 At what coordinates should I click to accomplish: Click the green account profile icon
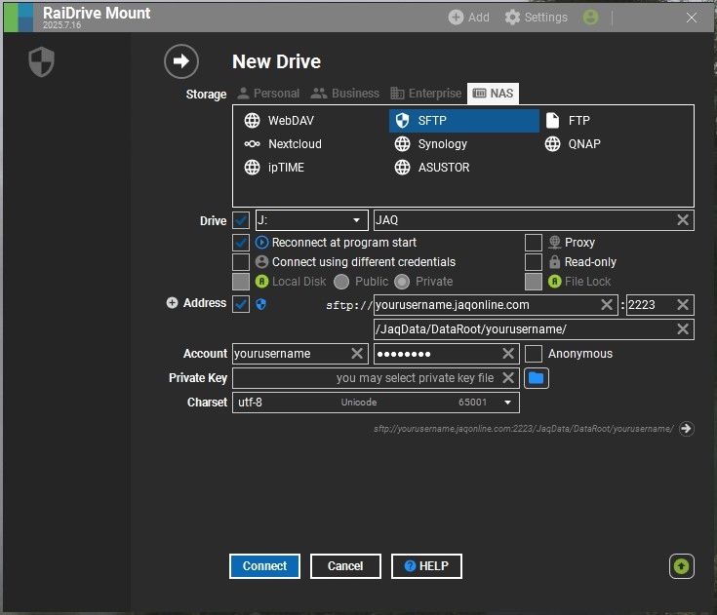[x=590, y=18]
